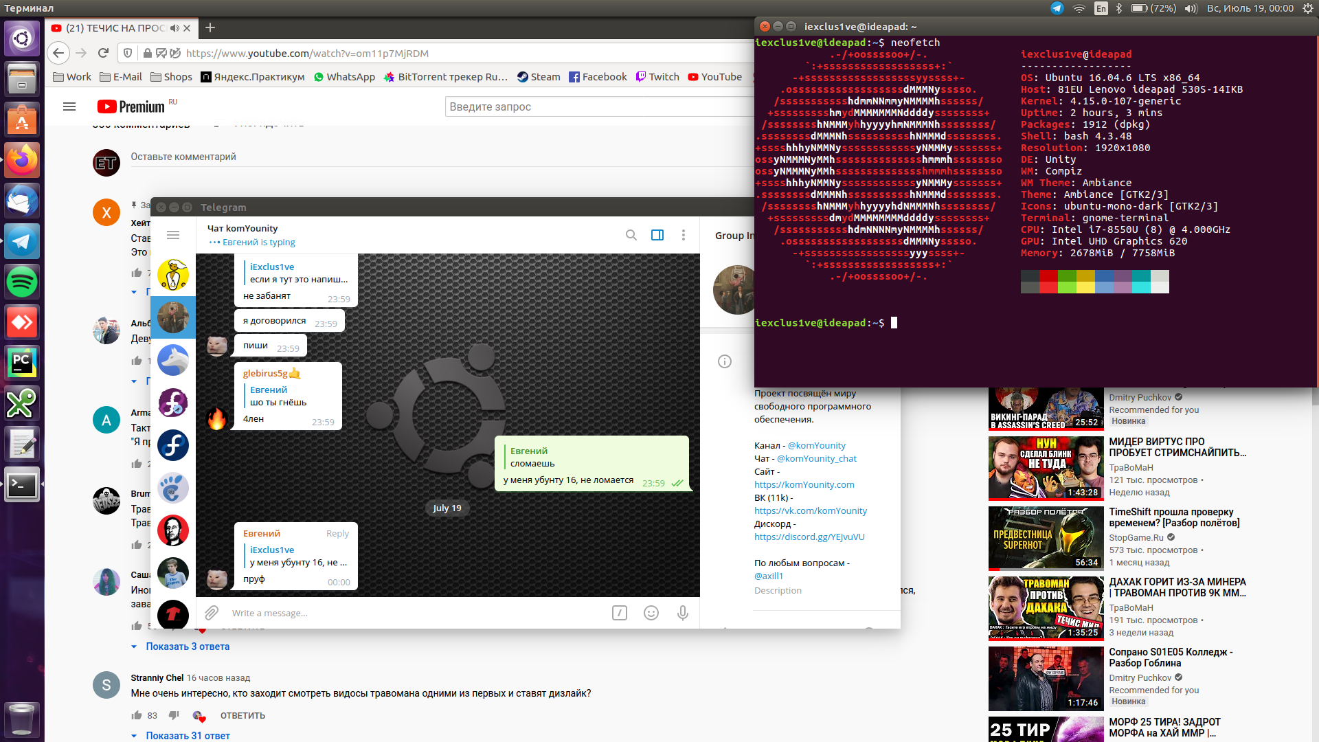Click ОТВЕТИТЬ under Stranniy Chel's comment
1319x742 pixels.
243,716
